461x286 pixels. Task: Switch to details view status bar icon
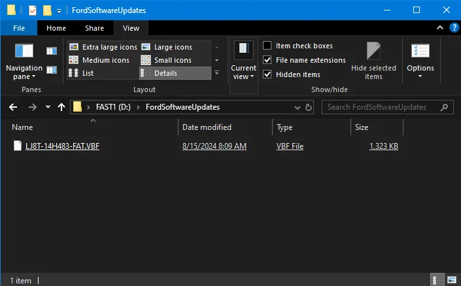pos(437,280)
